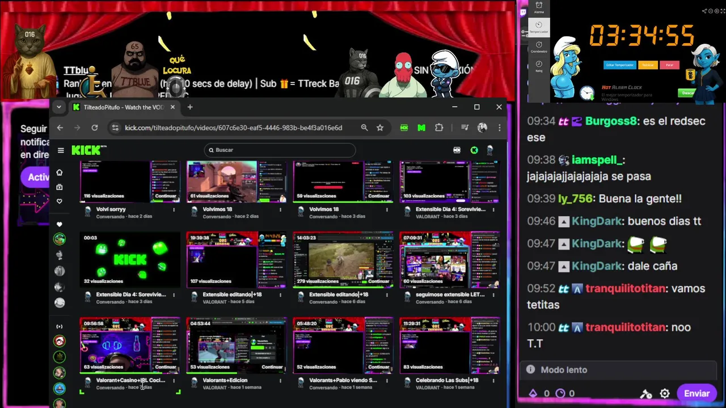The height and width of the screenshot is (408, 726).
Task: Open options for 'Volvi sorryy' video
Action: pos(174,210)
